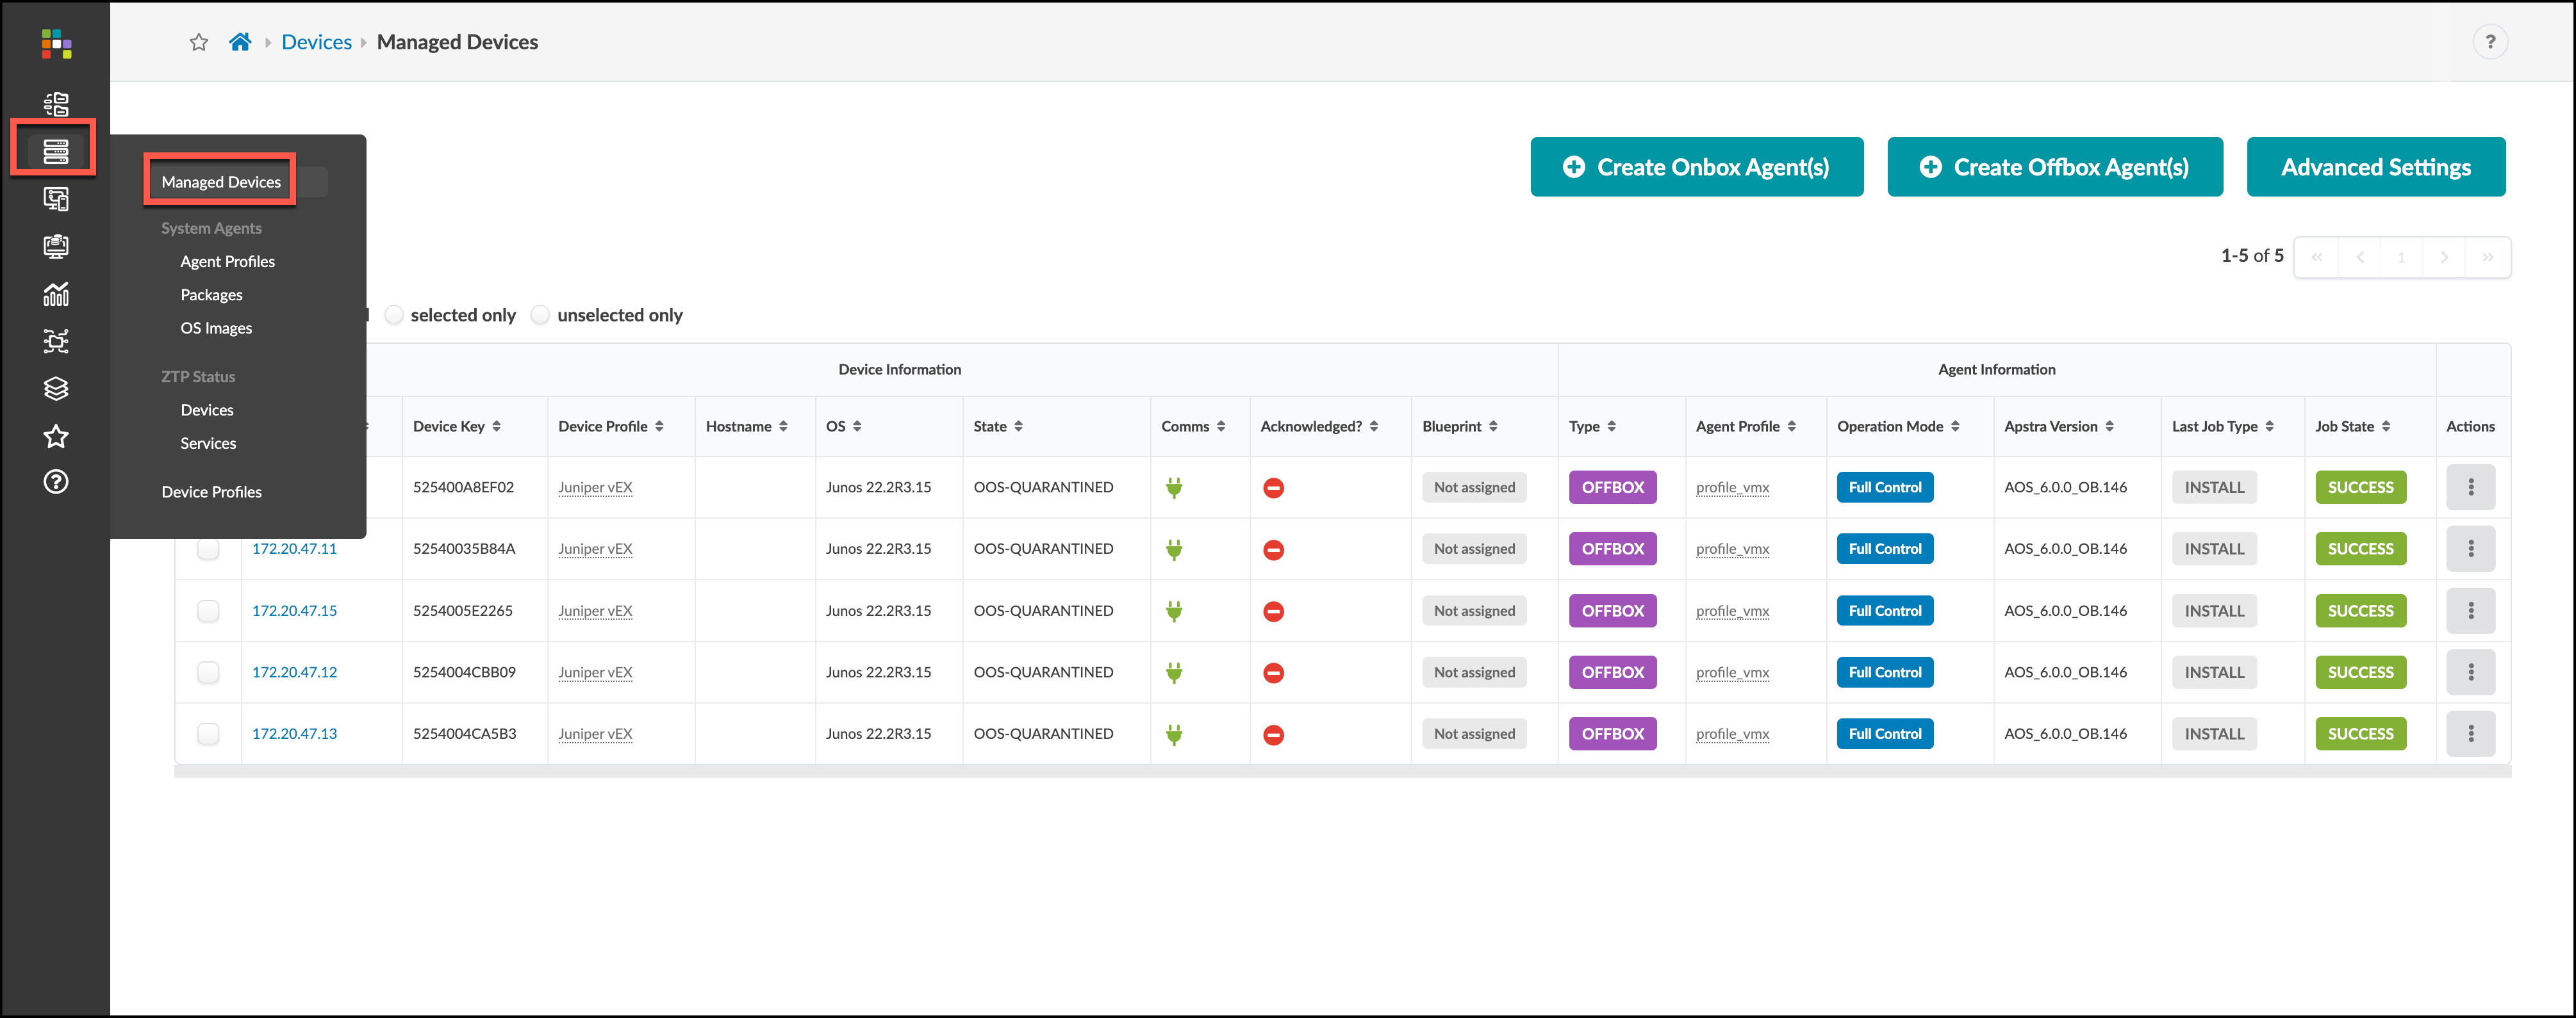This screenshot has height=1018, width=2576.
Task: Select the 'selected only' radio button
Action: pyautogui.click(x=395, y=315)
